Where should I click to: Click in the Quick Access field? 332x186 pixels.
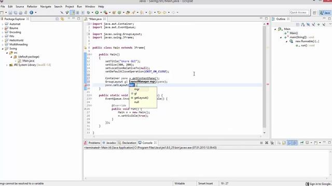pyautogui.click(x=299, y=12)
